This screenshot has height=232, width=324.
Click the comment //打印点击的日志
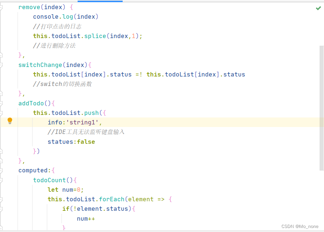coord(57,26)
